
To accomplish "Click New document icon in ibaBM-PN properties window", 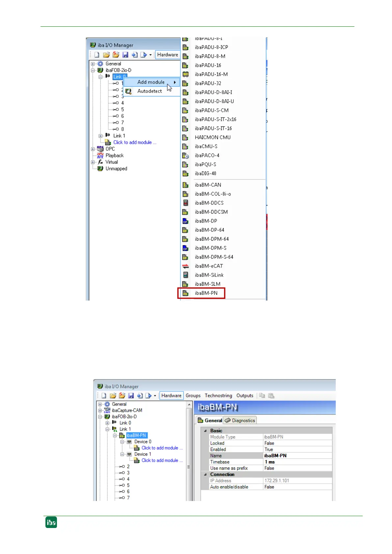I will (104, 396).
